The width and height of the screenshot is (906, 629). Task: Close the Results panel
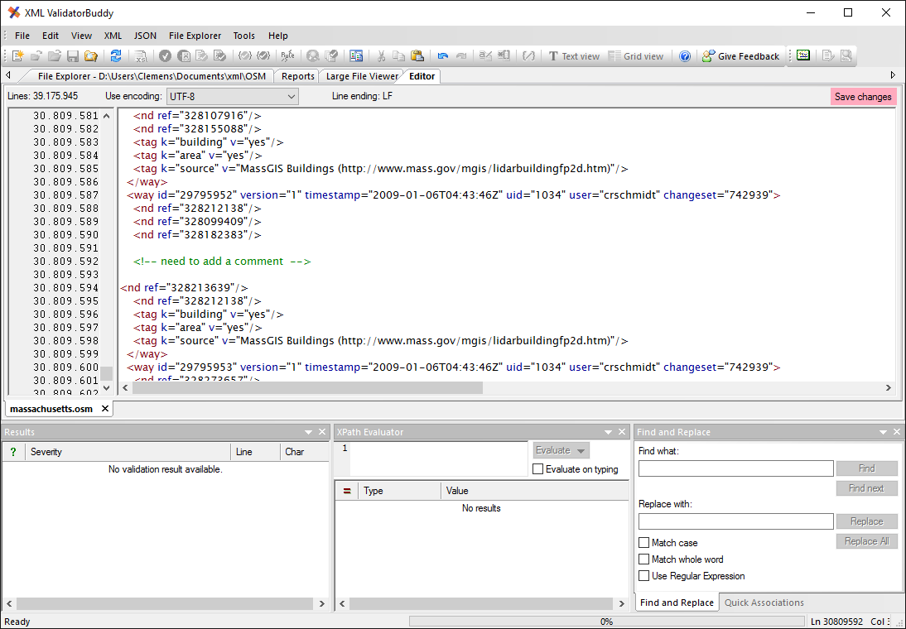(322, 432)
